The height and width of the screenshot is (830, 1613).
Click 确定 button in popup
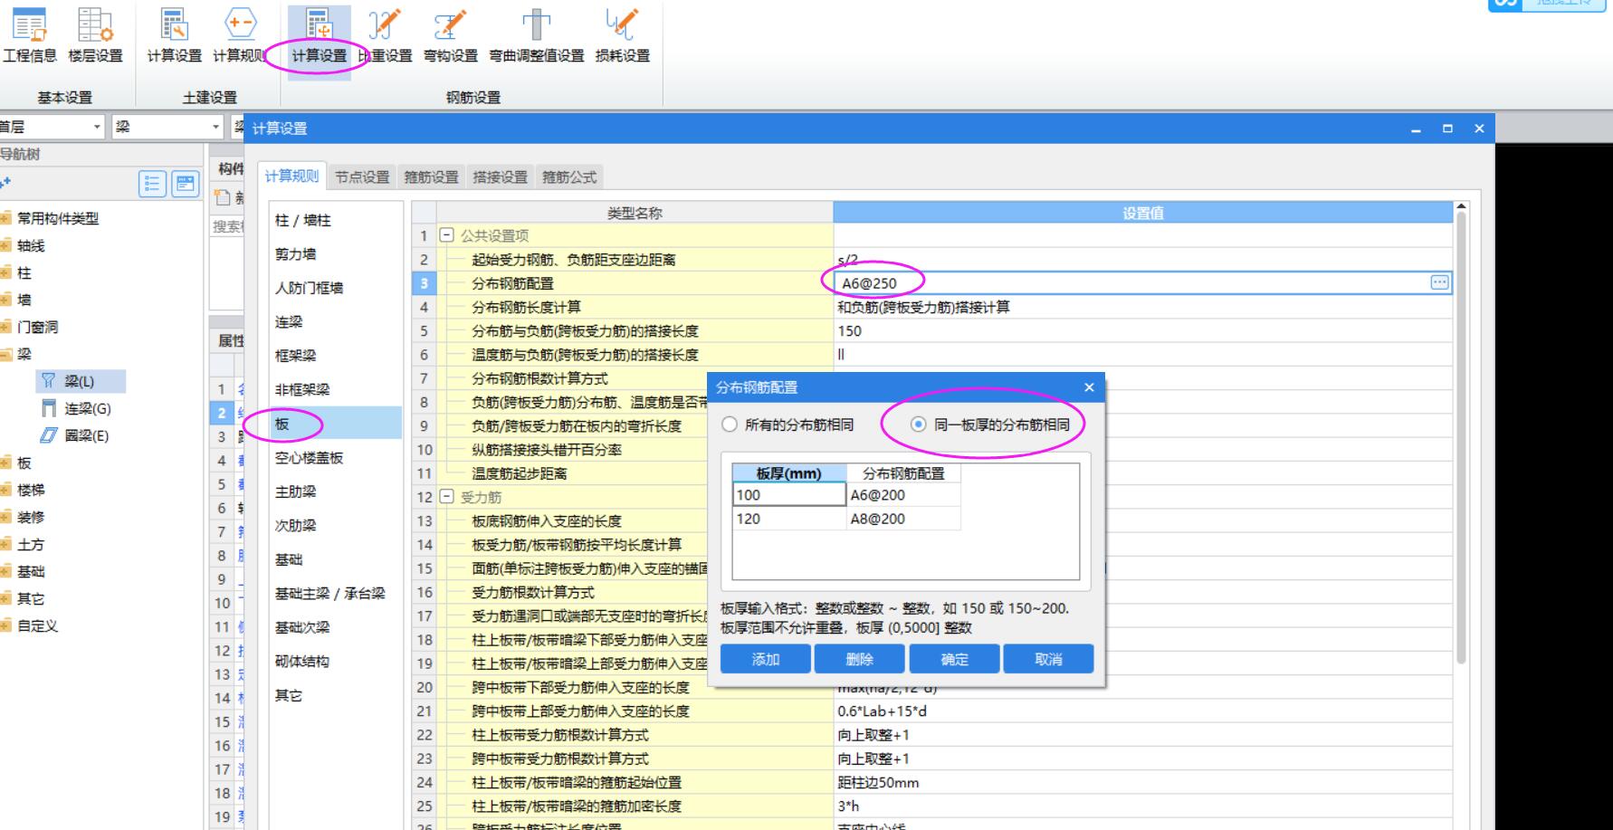click(x=954, y=659)
